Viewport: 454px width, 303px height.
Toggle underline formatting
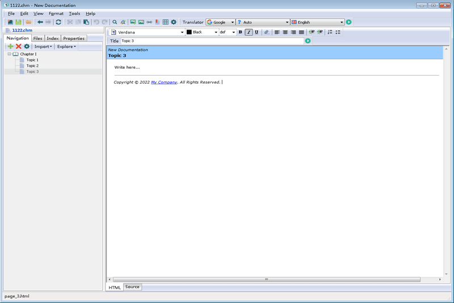(x=257, y=32)
